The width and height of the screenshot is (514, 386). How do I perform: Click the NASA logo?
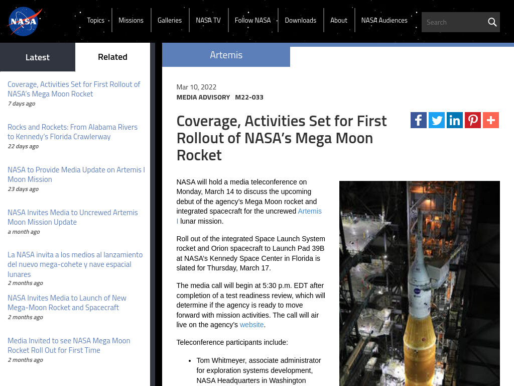(25, 21)
